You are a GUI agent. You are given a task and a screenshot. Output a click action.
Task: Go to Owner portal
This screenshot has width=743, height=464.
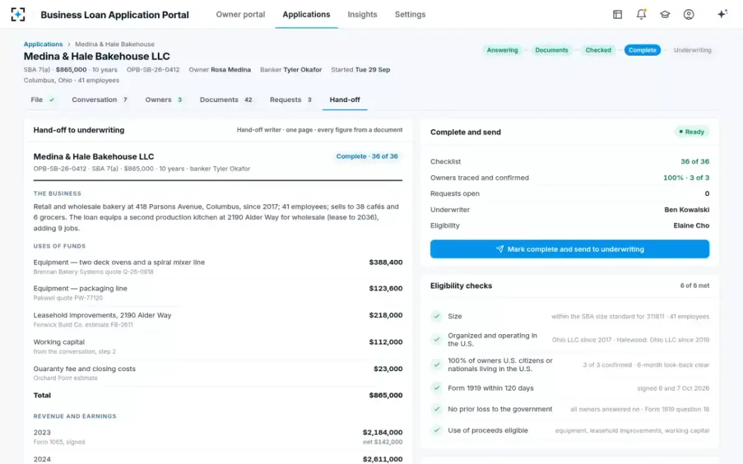coord(240,14)
